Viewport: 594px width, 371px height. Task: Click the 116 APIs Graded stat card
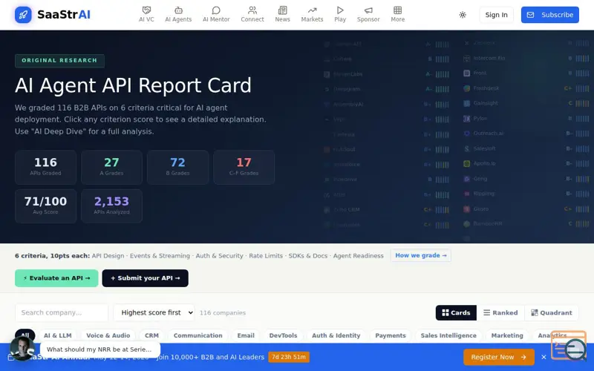pos(45,168)
